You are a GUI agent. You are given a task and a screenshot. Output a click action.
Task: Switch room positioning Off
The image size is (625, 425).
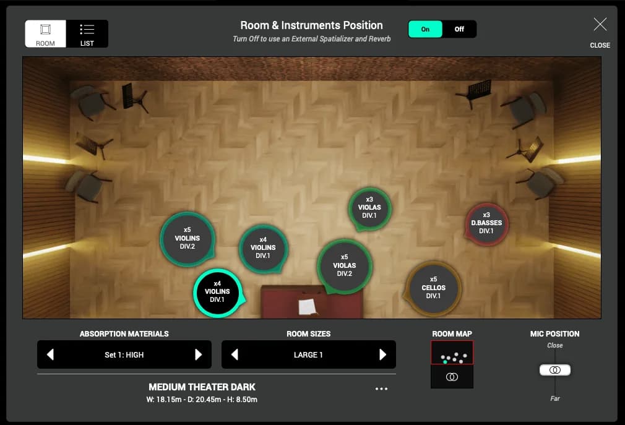tap(459, 29)
